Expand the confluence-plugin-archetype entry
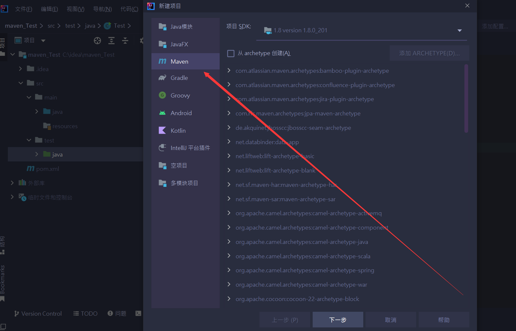Image resolution: width=516 pixels, height=331 pixels. [x=229, y=85]
